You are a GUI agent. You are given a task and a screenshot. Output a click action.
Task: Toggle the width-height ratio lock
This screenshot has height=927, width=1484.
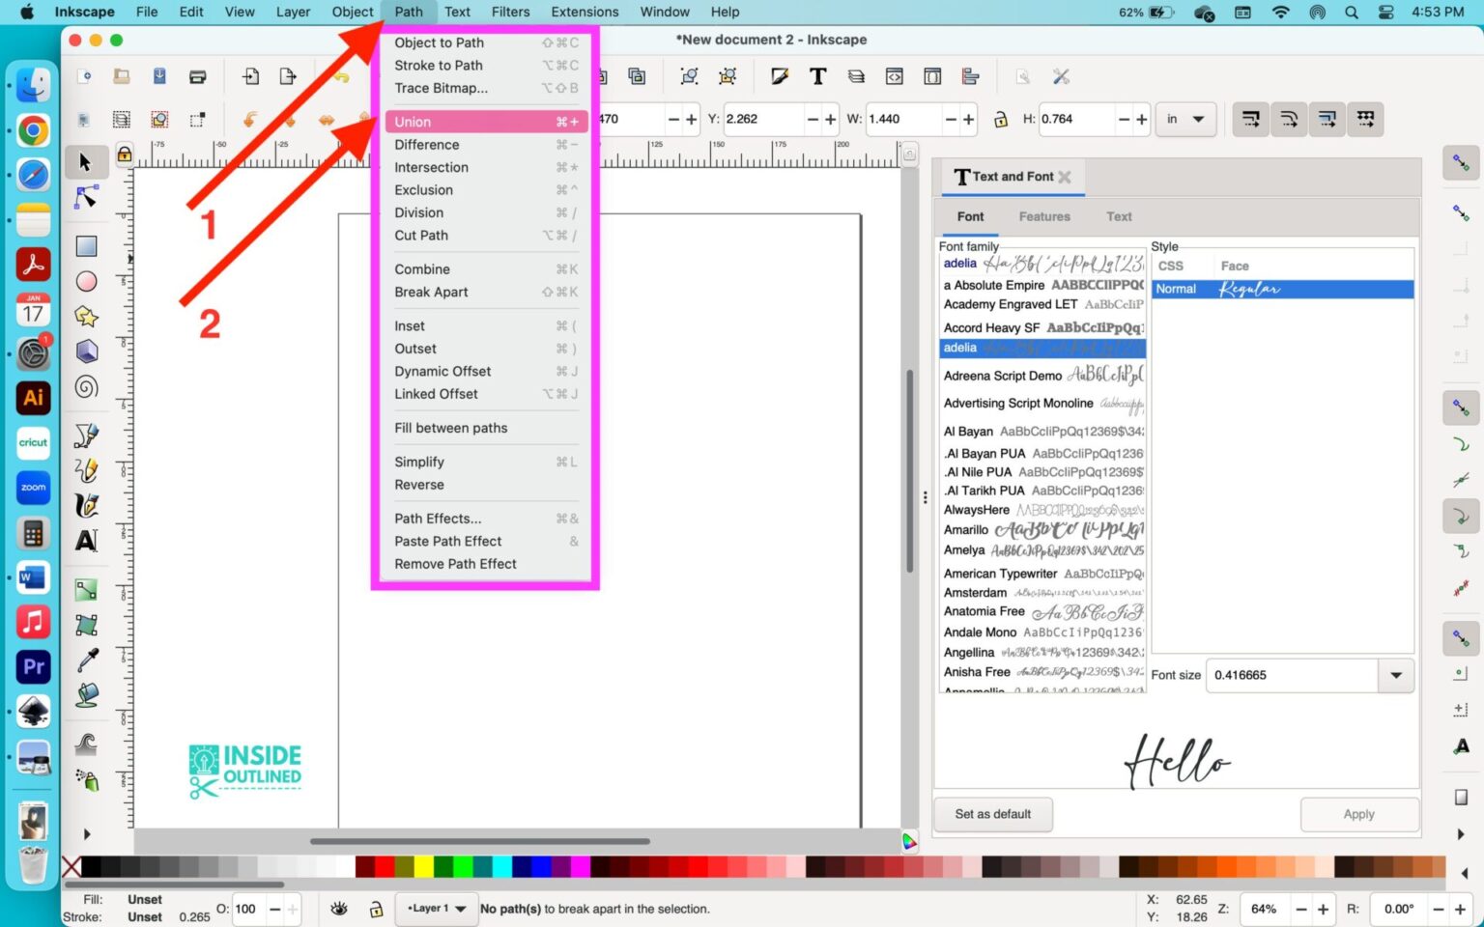[1001, 119]
